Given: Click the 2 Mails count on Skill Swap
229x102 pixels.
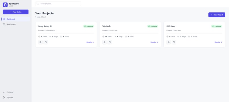Looking at the screenshot, I should pos(193,37).
